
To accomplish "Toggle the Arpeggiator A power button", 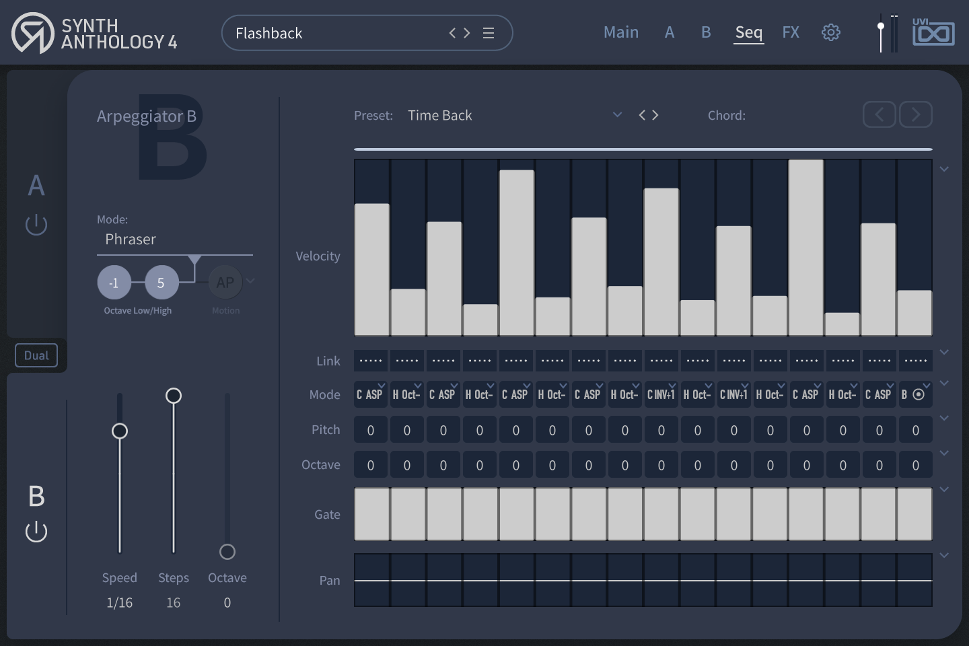I will tap(36, 224).
